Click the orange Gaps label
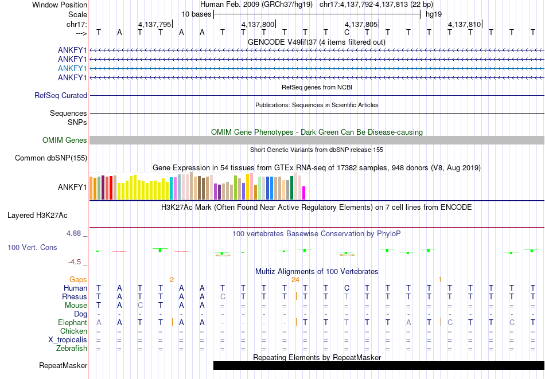 click(x=78, y=280)
